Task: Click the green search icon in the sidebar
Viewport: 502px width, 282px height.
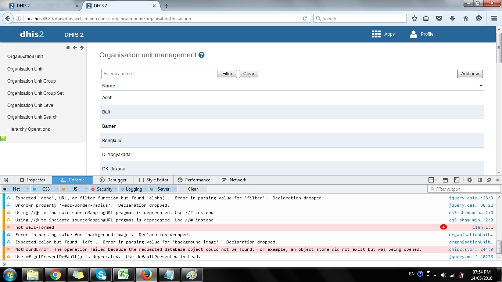Action: [3, 138]
